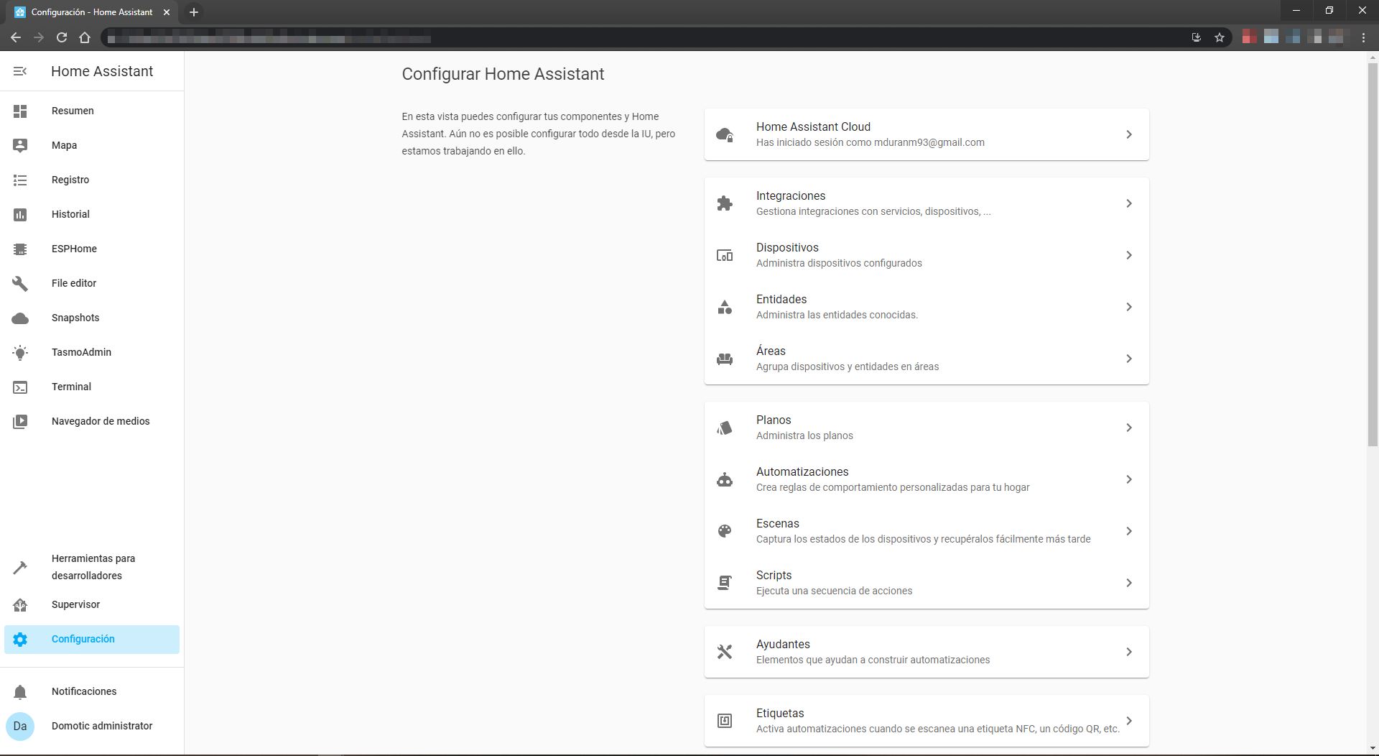The width and height of the screenshot is (1379, 756).
Task: Open Registro from sidebar
Action: click(x=70, y=180)
